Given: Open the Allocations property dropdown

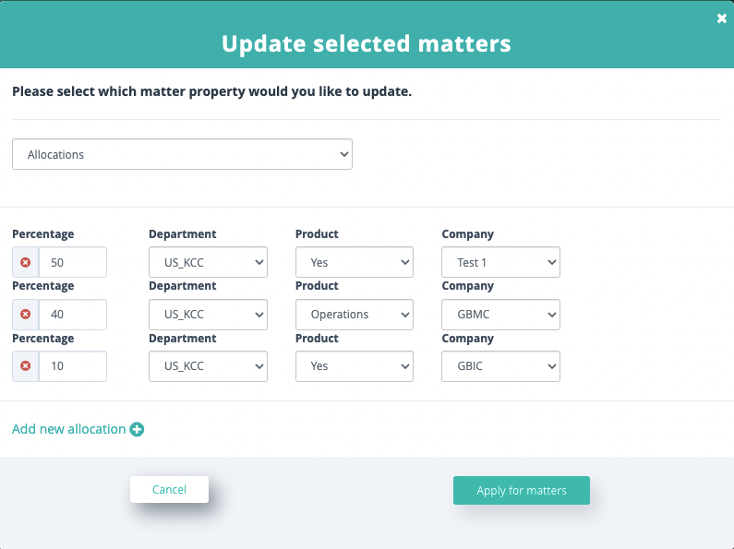Looking at the screenshot, I should point(182,154).
